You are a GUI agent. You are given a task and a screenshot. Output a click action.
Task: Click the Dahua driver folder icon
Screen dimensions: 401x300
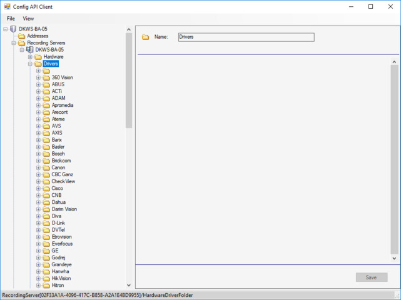click(46, 202)
